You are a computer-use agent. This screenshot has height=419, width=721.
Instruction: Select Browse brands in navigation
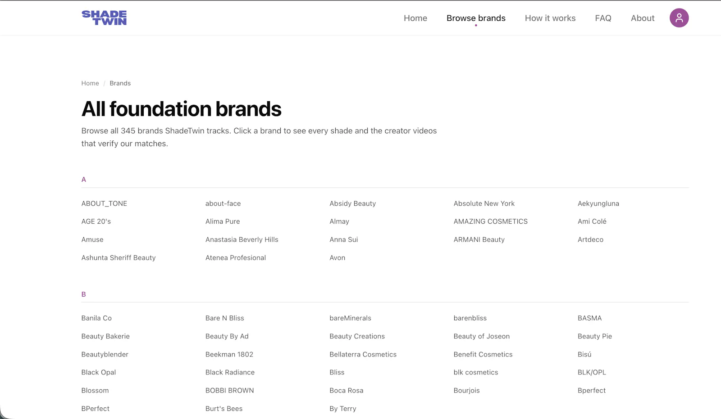pos(476,18)
